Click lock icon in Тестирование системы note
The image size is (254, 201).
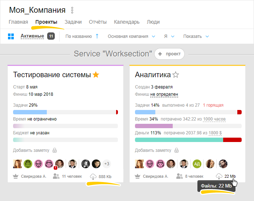click(55, 150)
